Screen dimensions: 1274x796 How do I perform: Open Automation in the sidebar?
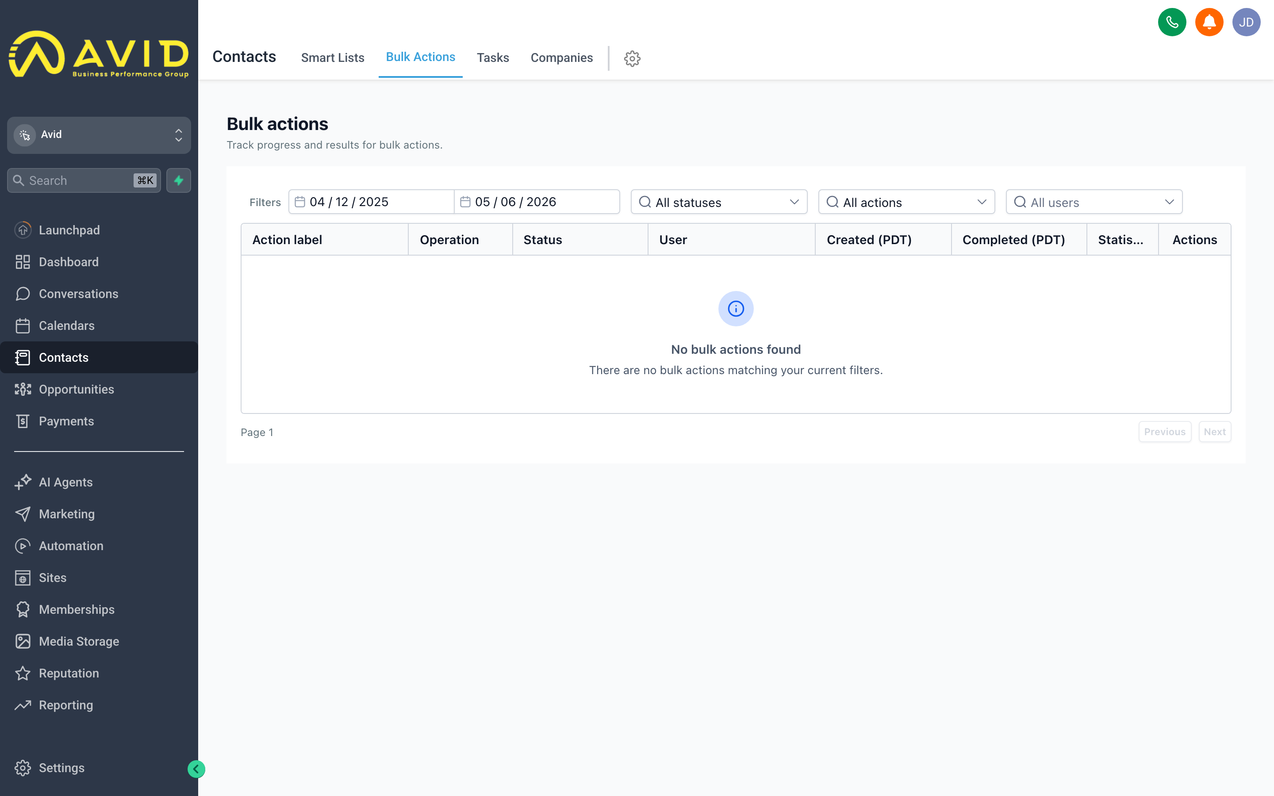coord(99,546)
